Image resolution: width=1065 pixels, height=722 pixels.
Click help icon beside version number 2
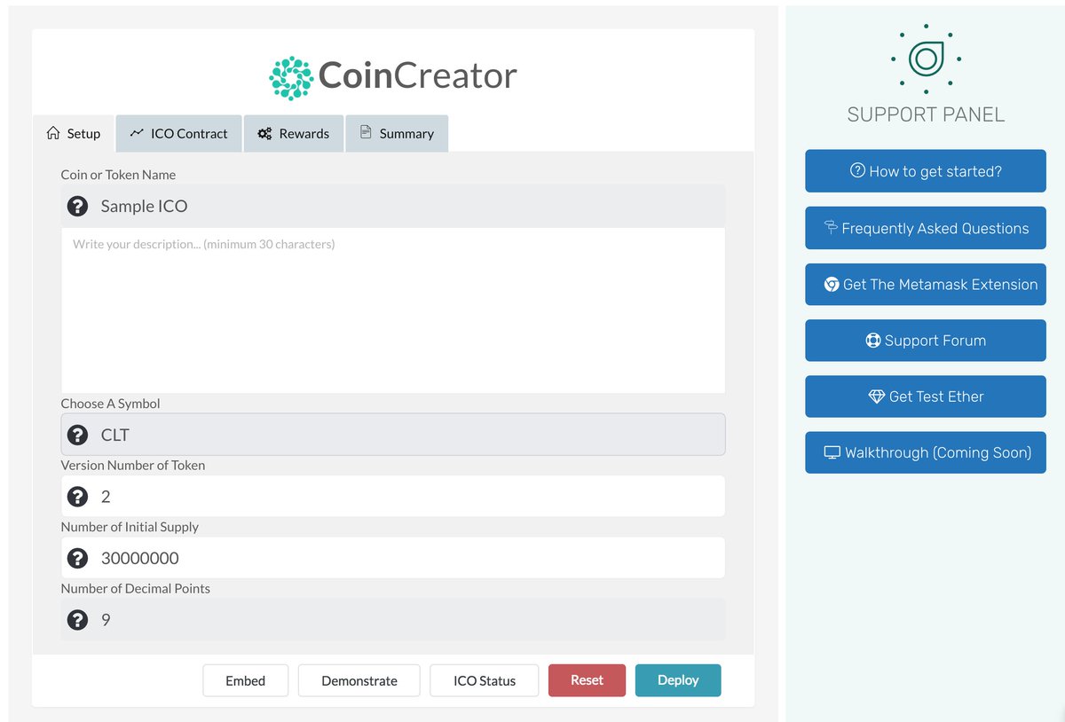[x=78, y=496]
